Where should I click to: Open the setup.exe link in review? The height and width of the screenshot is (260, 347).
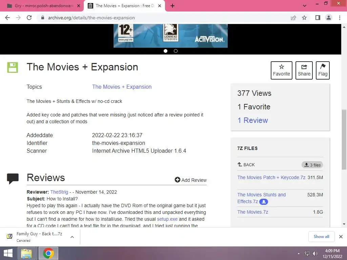point(167,219)
